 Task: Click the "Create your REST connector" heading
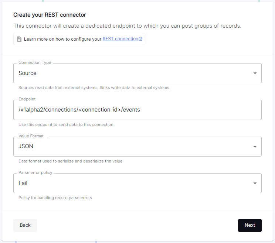pyautogui.click(x=50, y=15)
